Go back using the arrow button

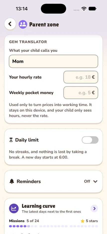pyautogui.click(x=10, y=24)
